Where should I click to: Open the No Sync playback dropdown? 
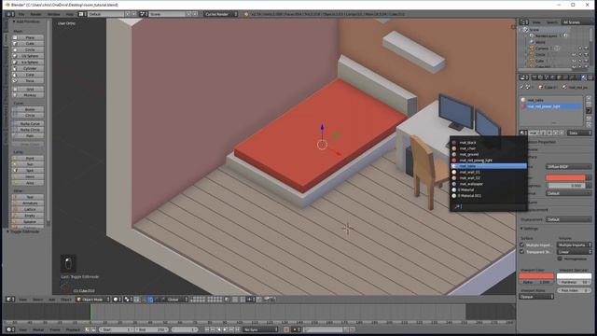click(x=260, y=329)
